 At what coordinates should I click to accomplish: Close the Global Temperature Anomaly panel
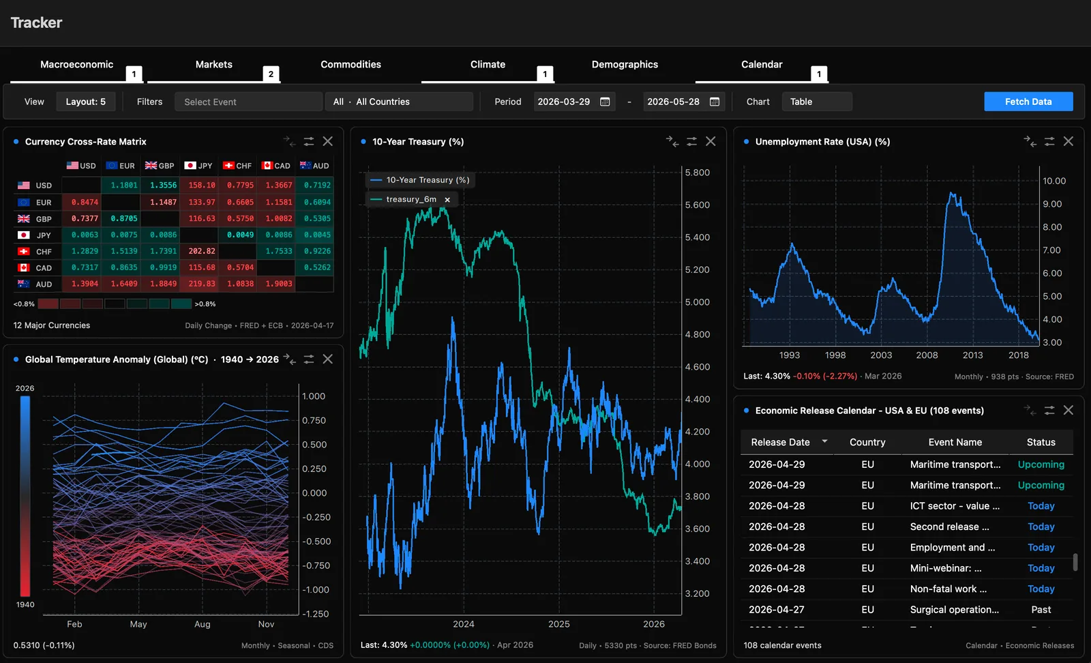328,359
